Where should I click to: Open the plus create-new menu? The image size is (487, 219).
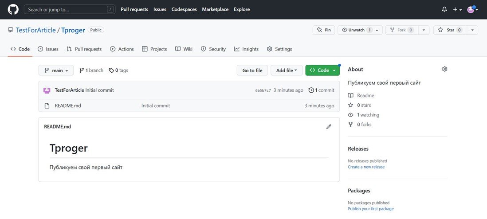click(x=457, y=10)
